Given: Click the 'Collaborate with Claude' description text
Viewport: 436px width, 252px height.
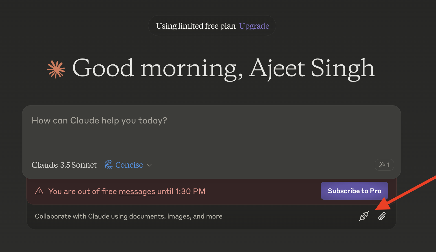Looking at the screenshot, I should (x=129, y=216).
